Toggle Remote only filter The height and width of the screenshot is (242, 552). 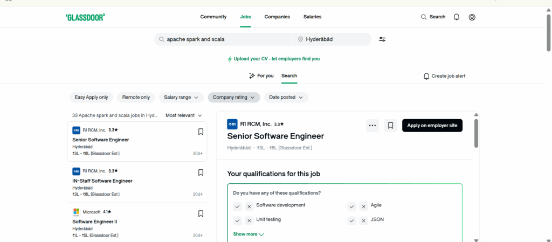pos(136,98)
